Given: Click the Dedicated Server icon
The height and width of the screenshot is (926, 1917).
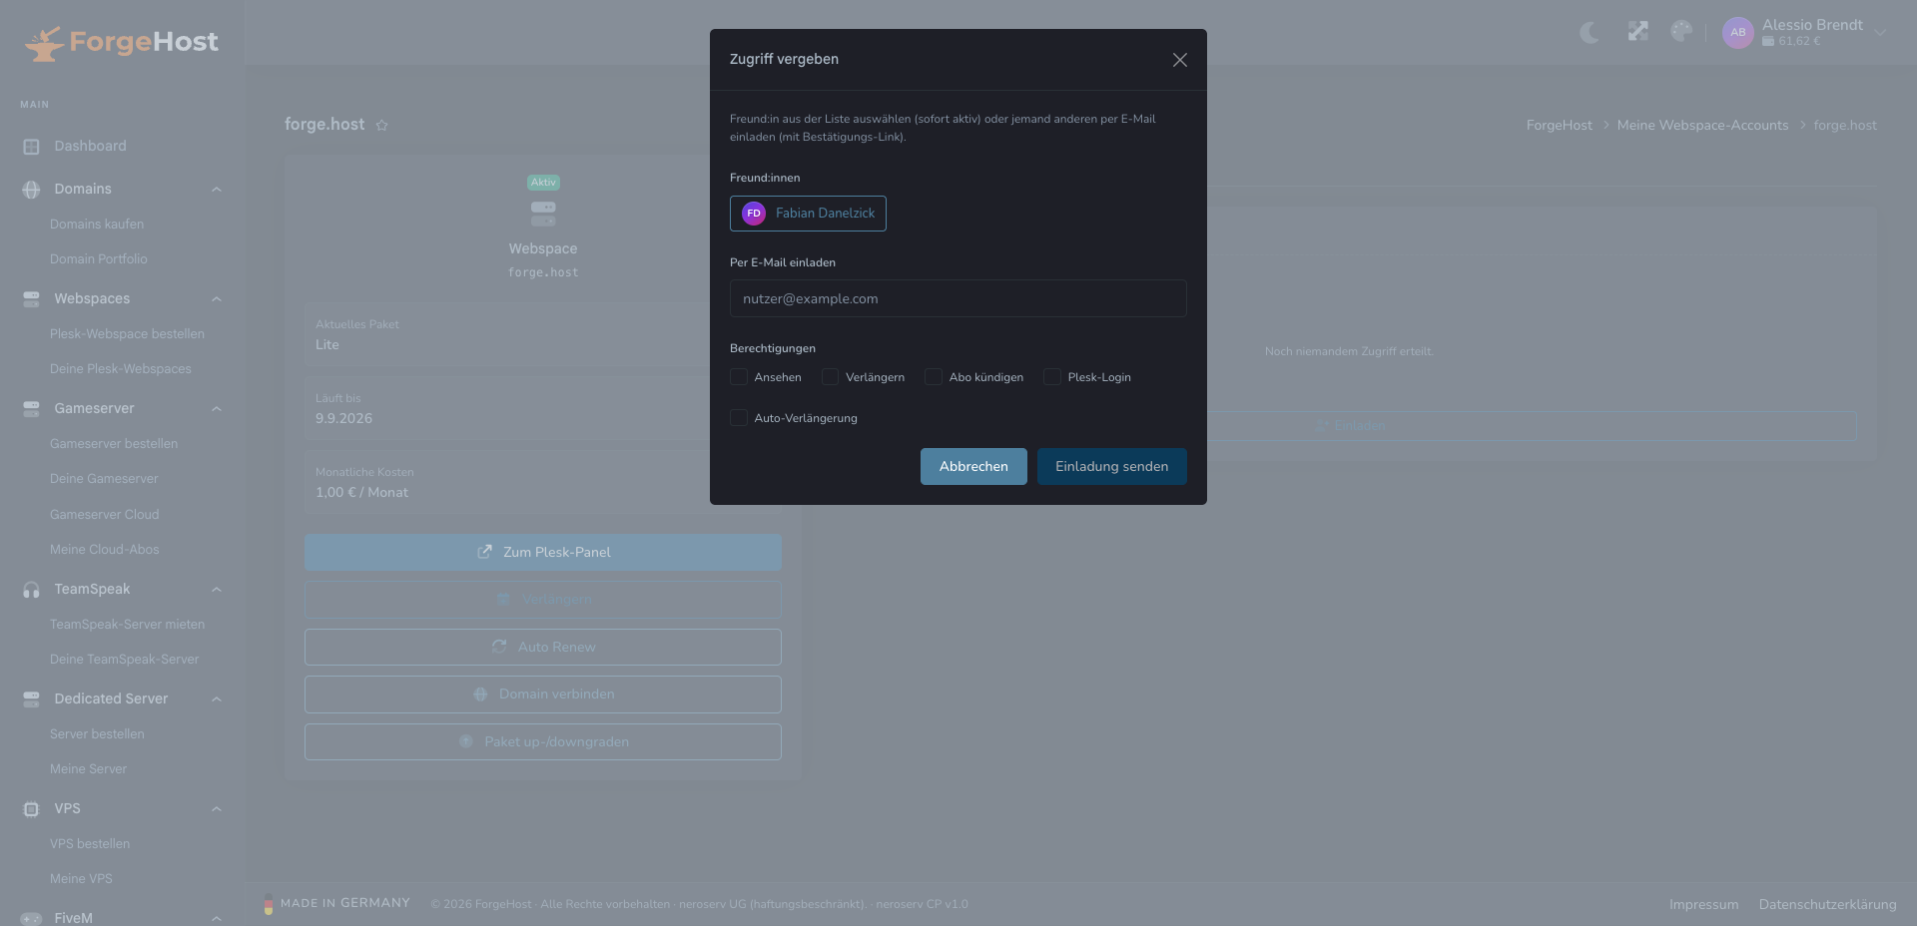Looking at the screenshot, I should tap(31, 699).
